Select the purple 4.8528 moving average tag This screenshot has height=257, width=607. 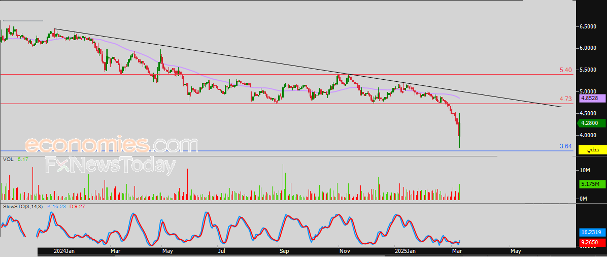(591, 99)
